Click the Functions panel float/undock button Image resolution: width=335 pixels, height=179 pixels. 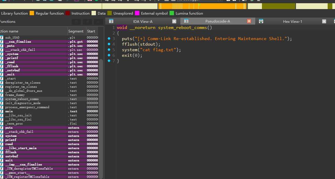(x=87, y=22)
